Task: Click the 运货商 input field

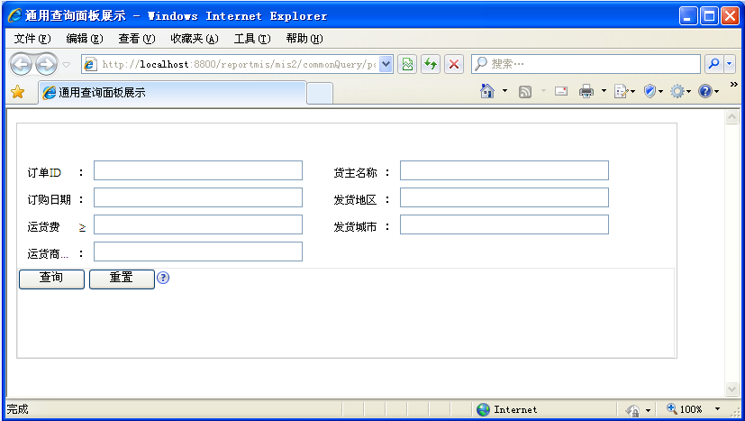Action: click(x=198, y=252)
